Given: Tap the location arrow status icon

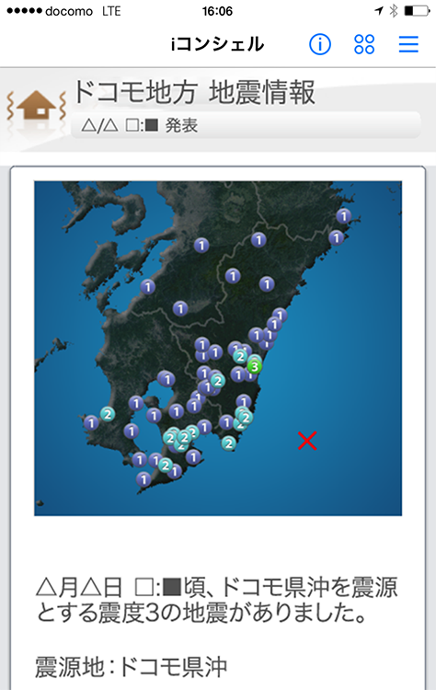Looking at the screenshot, I should coord(379,11).
